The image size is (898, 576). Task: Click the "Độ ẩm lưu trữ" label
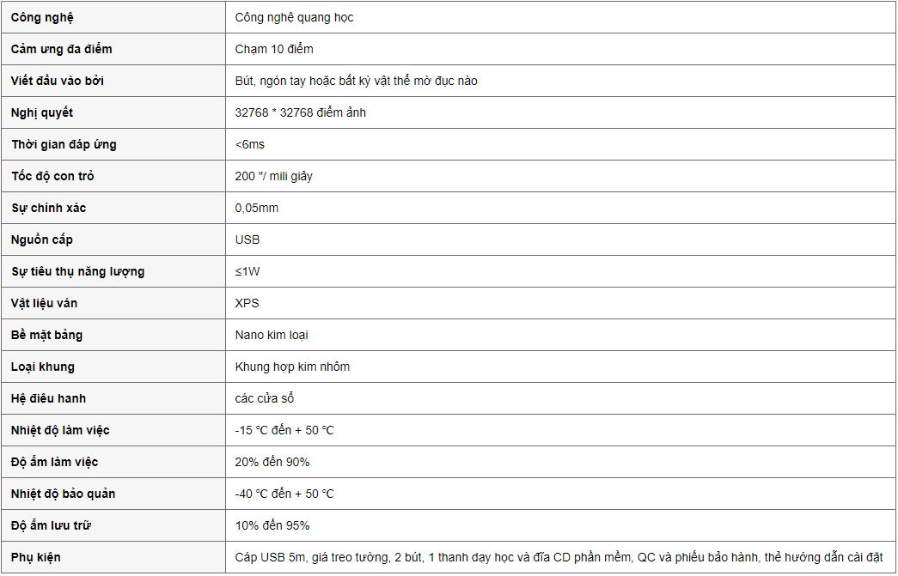(x=51, y=525)
